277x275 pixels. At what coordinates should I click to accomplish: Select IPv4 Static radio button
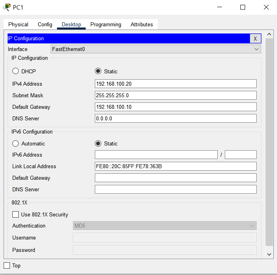point(98,71)
